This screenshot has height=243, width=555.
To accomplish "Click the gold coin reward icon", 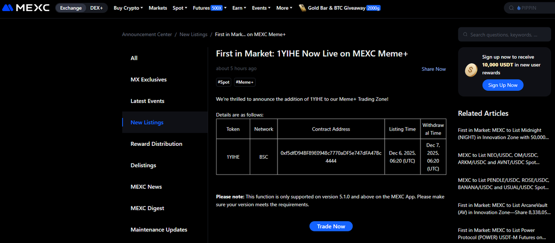I will coord(471,70).
